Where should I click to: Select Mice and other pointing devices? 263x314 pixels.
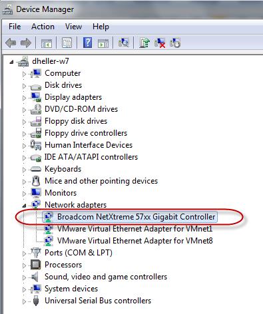pos(101,181)
